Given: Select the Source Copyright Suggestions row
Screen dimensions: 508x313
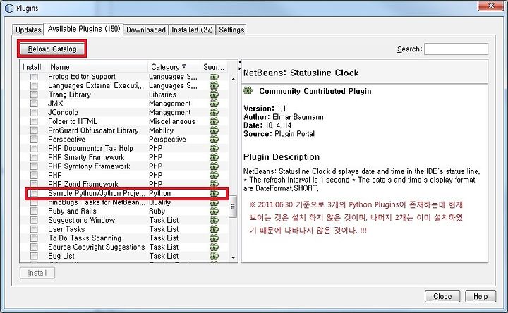Looking at the screenshot, I should tap(124, 247).
